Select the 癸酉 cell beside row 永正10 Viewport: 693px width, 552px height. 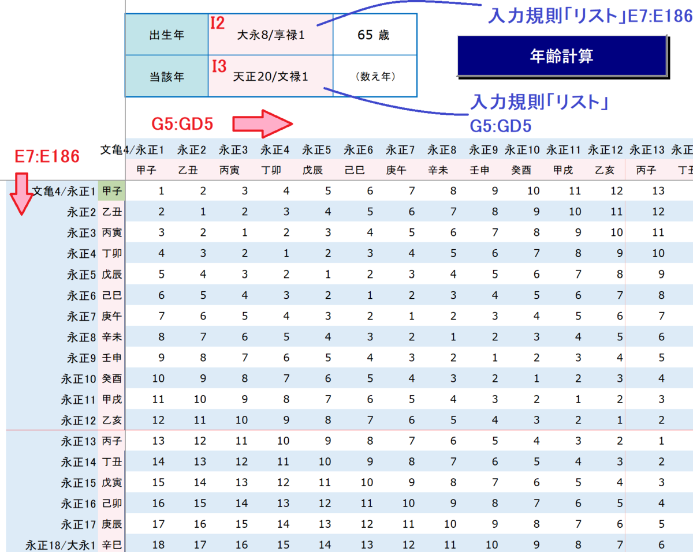coord(111,379)
